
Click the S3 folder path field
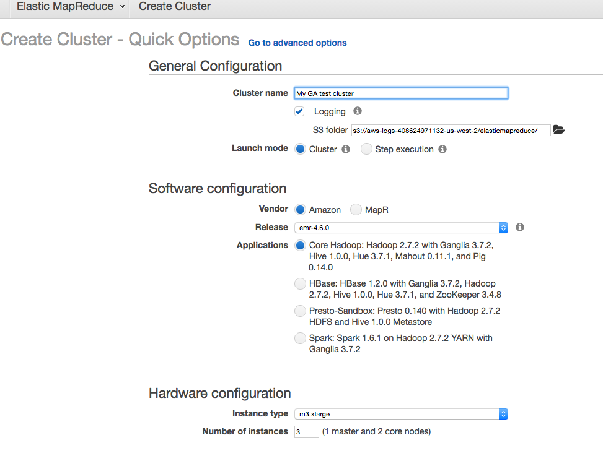451,131
